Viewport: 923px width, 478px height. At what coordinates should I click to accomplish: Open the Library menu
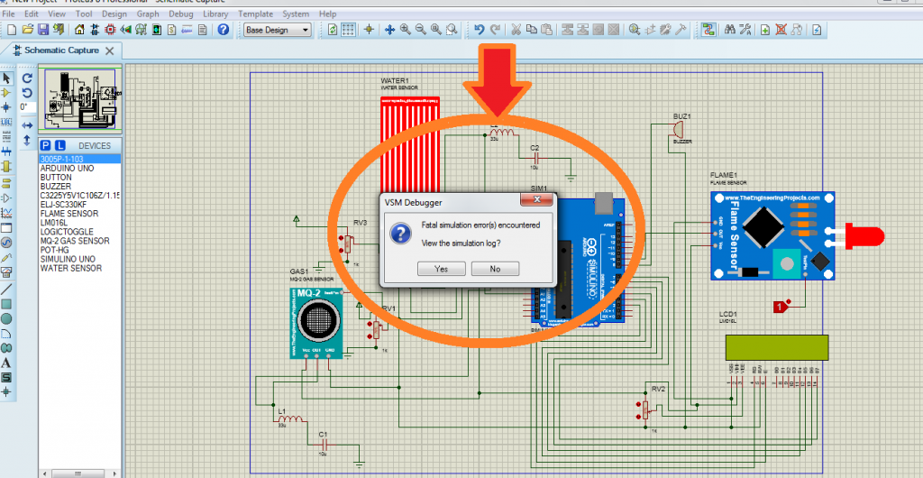[215, 14]
